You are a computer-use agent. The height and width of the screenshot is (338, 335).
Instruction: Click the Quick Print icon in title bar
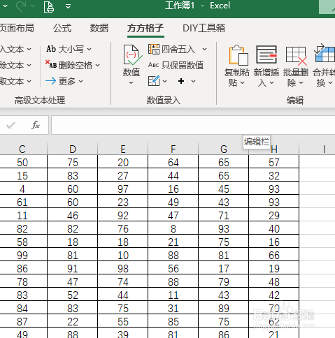pyautogui.click(x=49, y=6)
